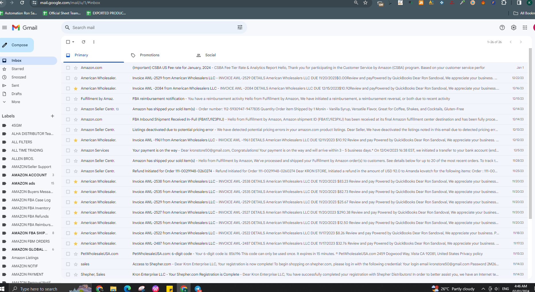Open the Official Sheet Team... bookmark
Screen dimensions: 535x292
(62, 13)
